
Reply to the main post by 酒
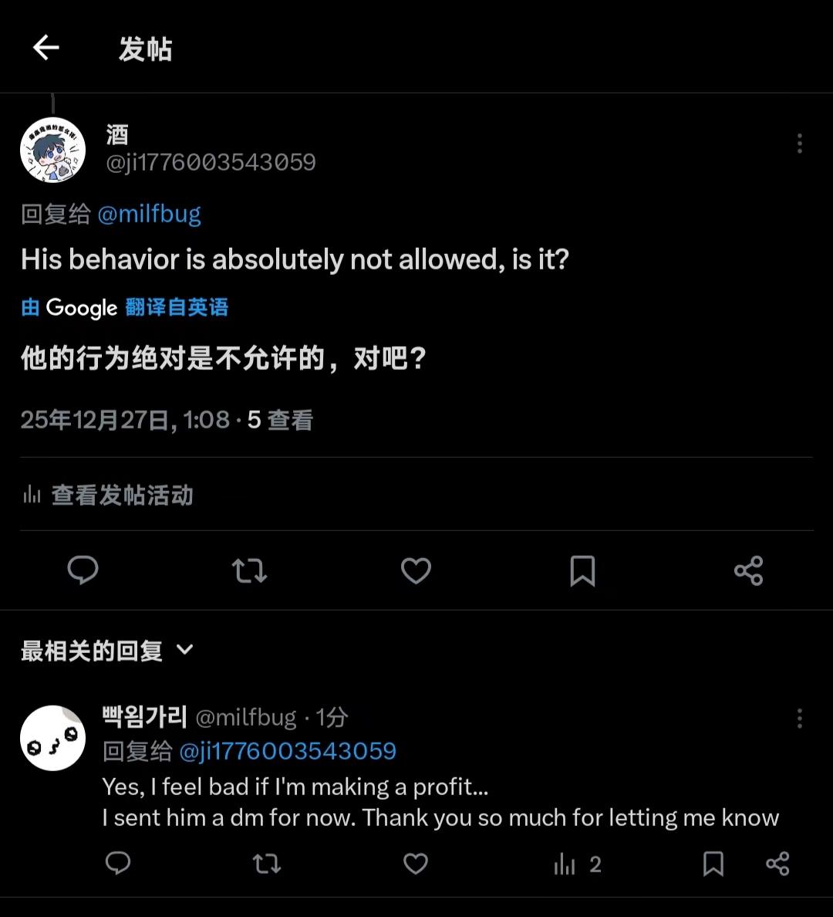point(83,570)
